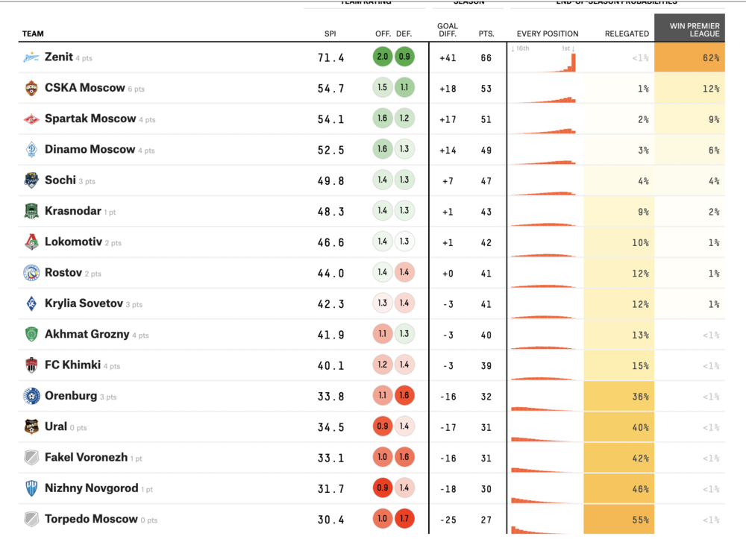Screen dimensions: 746x545
Task: Click the Lokomotiv club logo
Action: pyautogui.click(x=31, y=242)
